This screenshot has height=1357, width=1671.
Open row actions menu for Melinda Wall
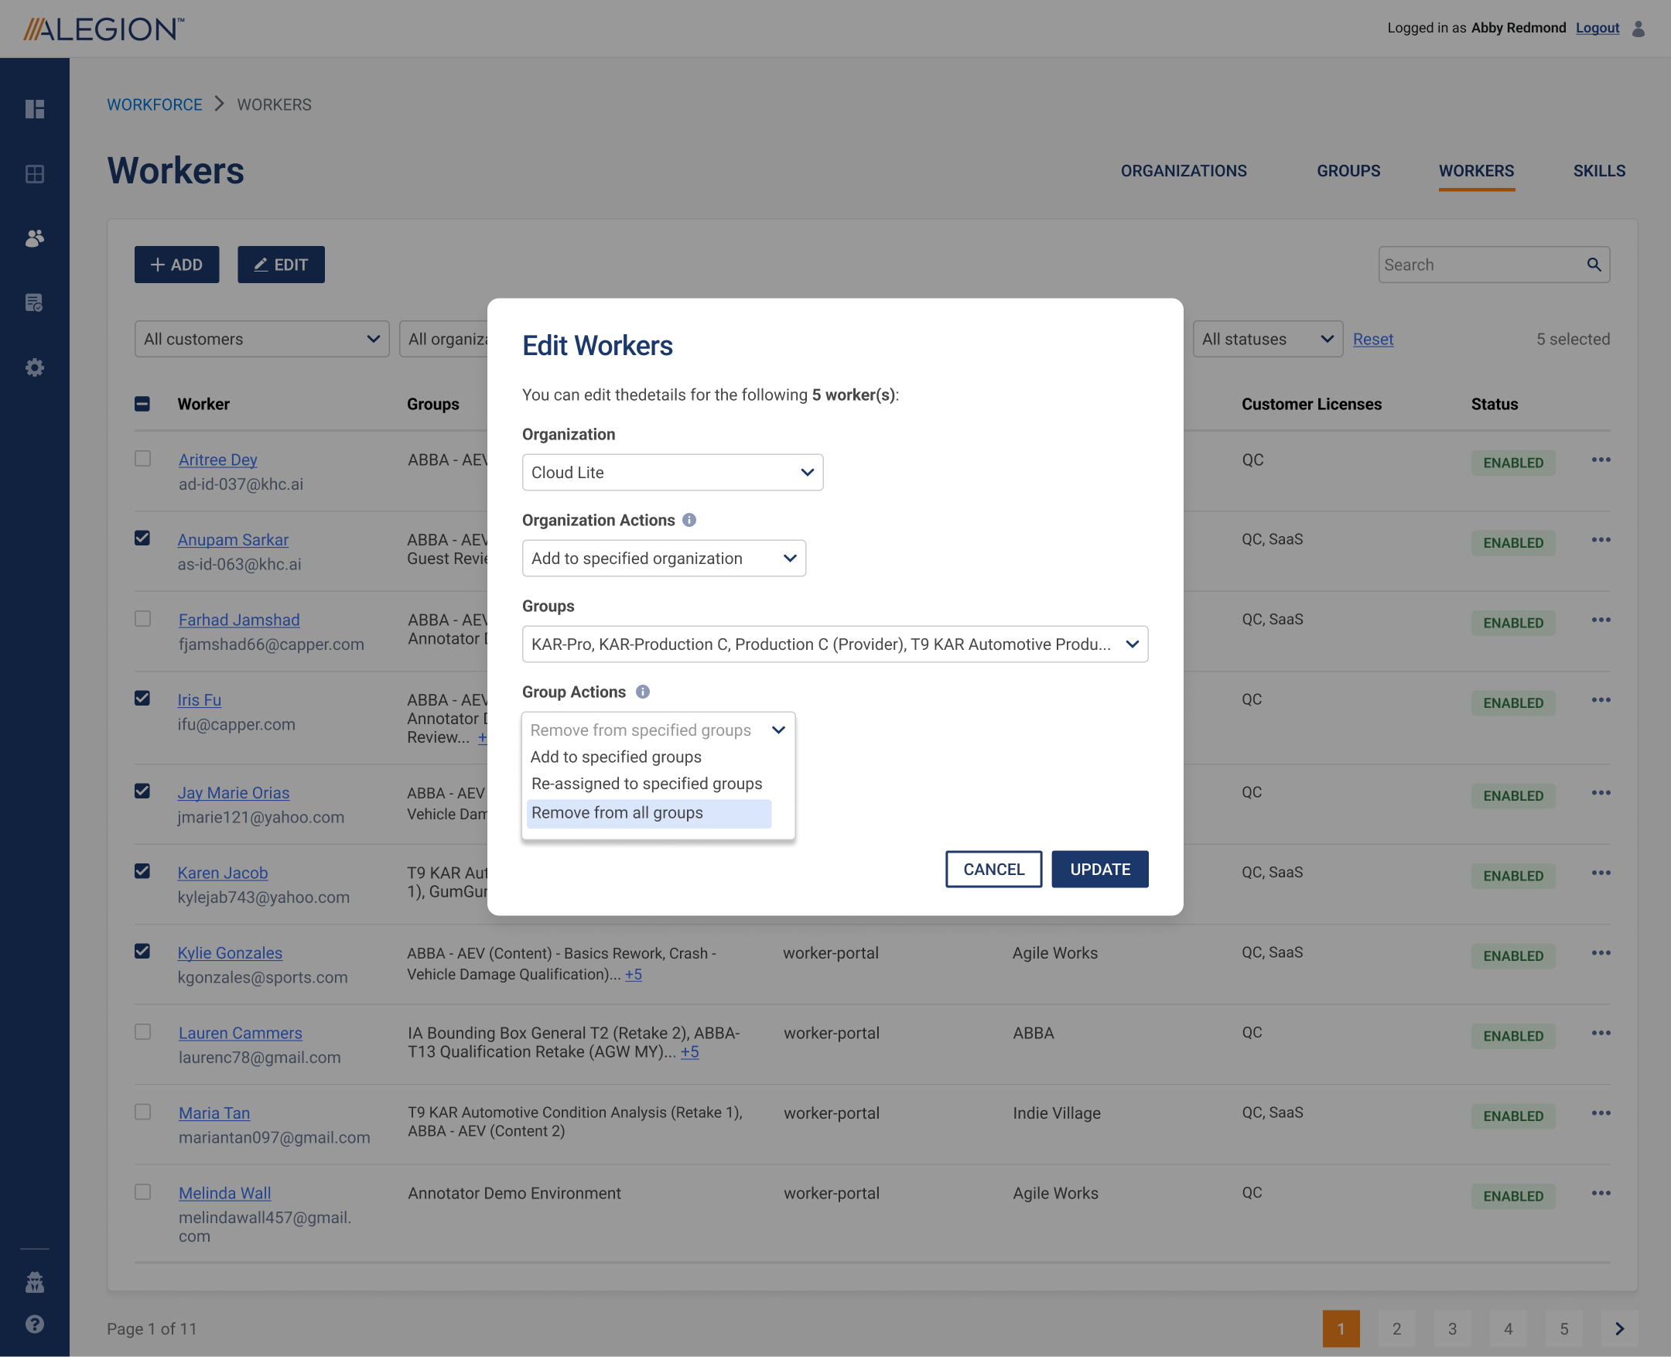(1601, 1193)
